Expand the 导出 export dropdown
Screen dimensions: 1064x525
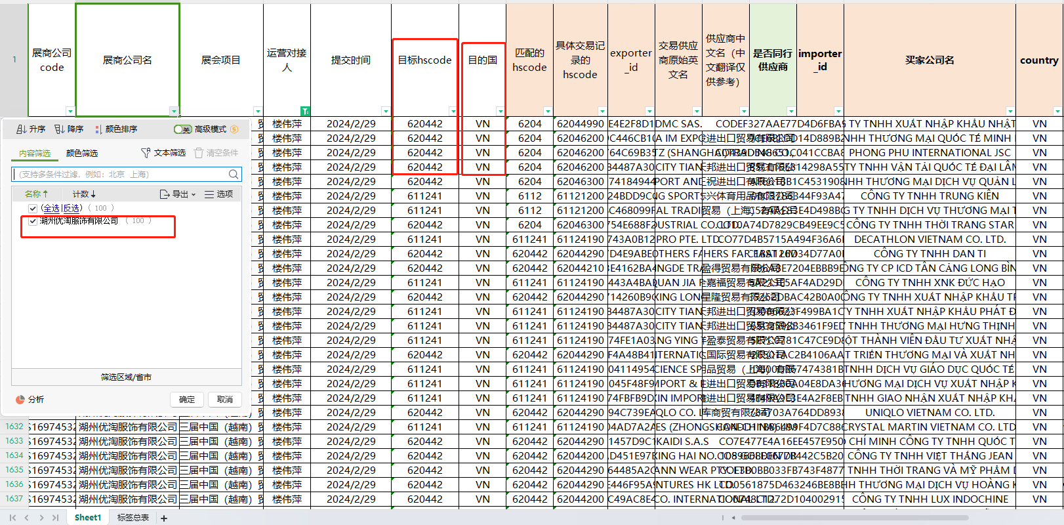tap(178, 194)
